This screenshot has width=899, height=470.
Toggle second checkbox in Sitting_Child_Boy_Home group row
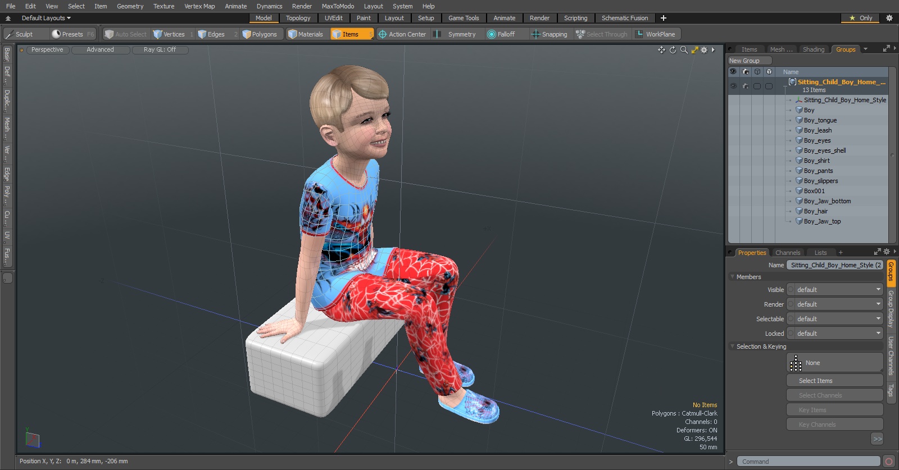click(x=769, y=86)
